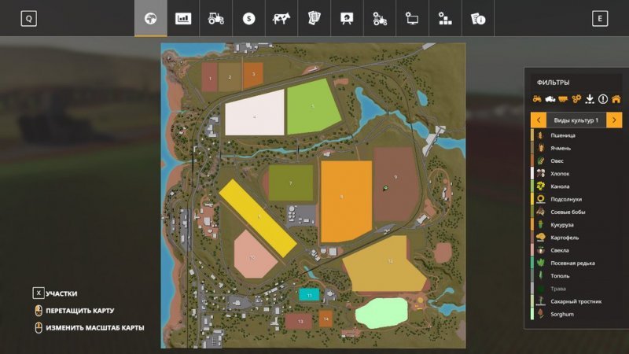Toggle Кукуруза crop filter
This screenshot has height=354, width=629.
click(576, 225)
